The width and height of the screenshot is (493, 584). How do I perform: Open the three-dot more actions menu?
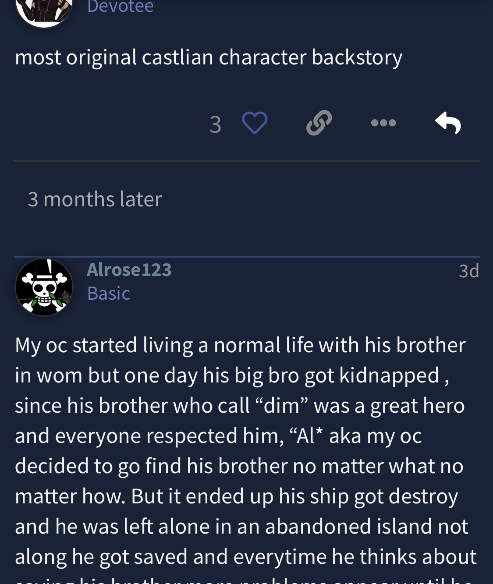(x=383, y=123)
